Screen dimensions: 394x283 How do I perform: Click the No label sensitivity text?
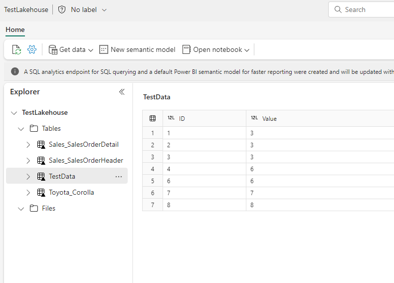click(84, 9)
